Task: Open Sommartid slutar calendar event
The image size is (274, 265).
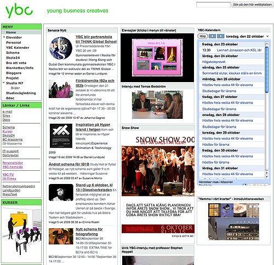Action: 232,73
